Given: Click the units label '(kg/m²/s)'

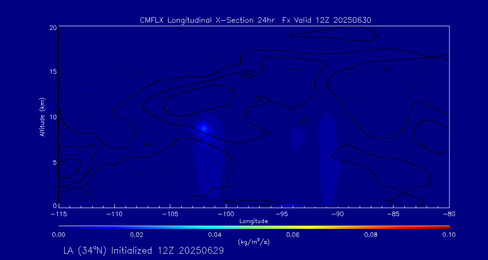Looking at the screenshot, I should 253,241.
